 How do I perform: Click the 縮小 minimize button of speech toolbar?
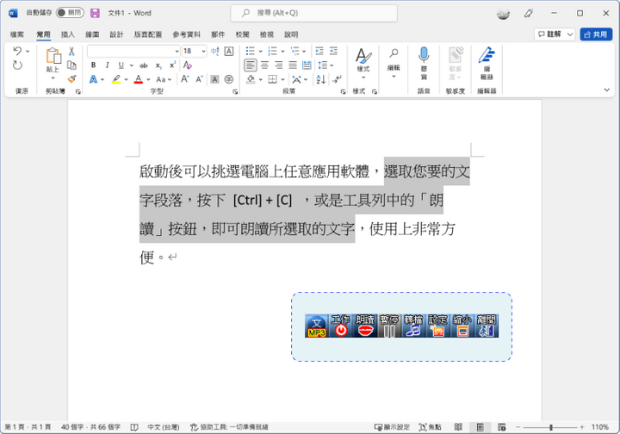[462, 325]
